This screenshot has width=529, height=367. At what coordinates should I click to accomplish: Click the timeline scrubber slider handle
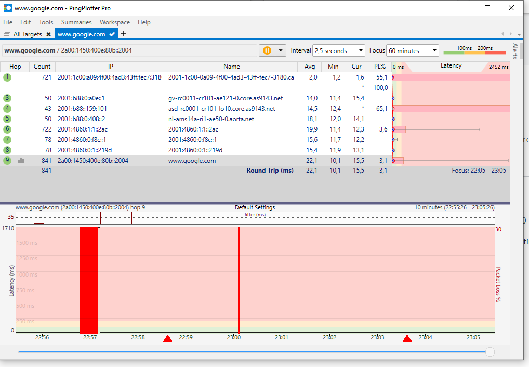tap(490, 352)
